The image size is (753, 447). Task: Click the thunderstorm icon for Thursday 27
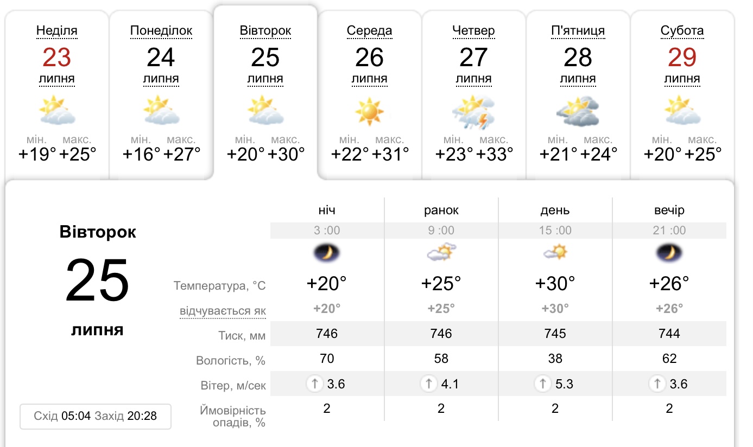pos(473,111)
